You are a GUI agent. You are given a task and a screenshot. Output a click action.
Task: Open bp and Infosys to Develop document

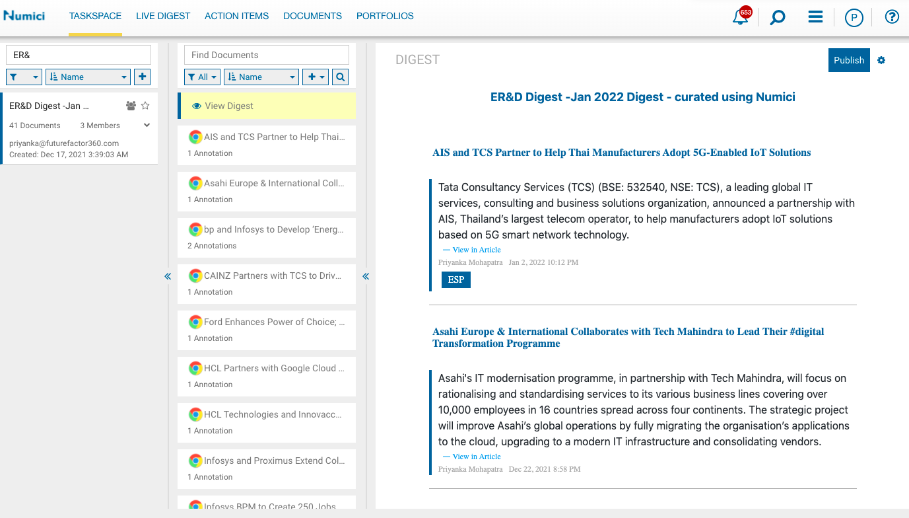point(267,238)
